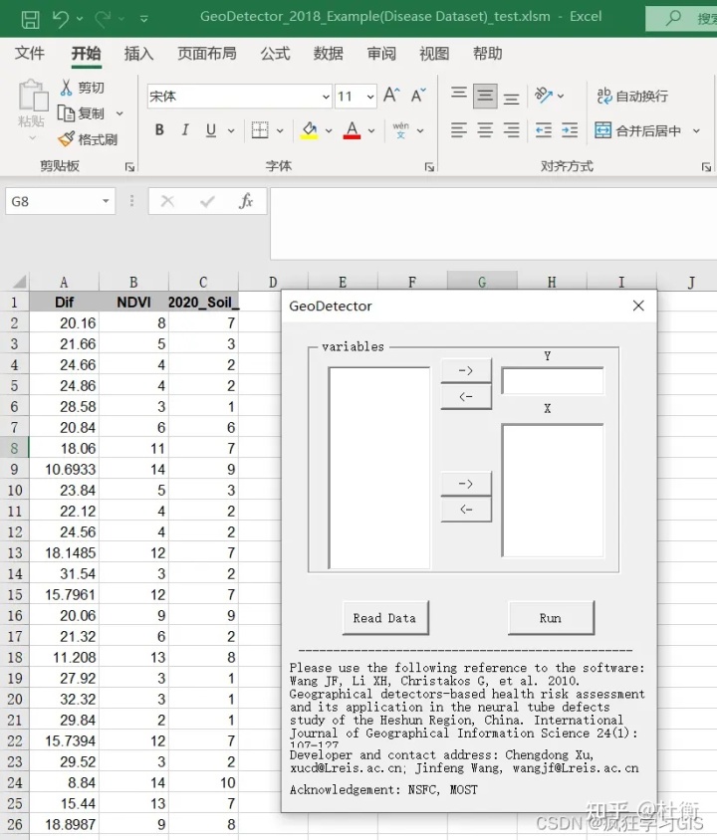Expand the fill color dropdown arrow
The image size is (717, 840).
tap(329, 130)
